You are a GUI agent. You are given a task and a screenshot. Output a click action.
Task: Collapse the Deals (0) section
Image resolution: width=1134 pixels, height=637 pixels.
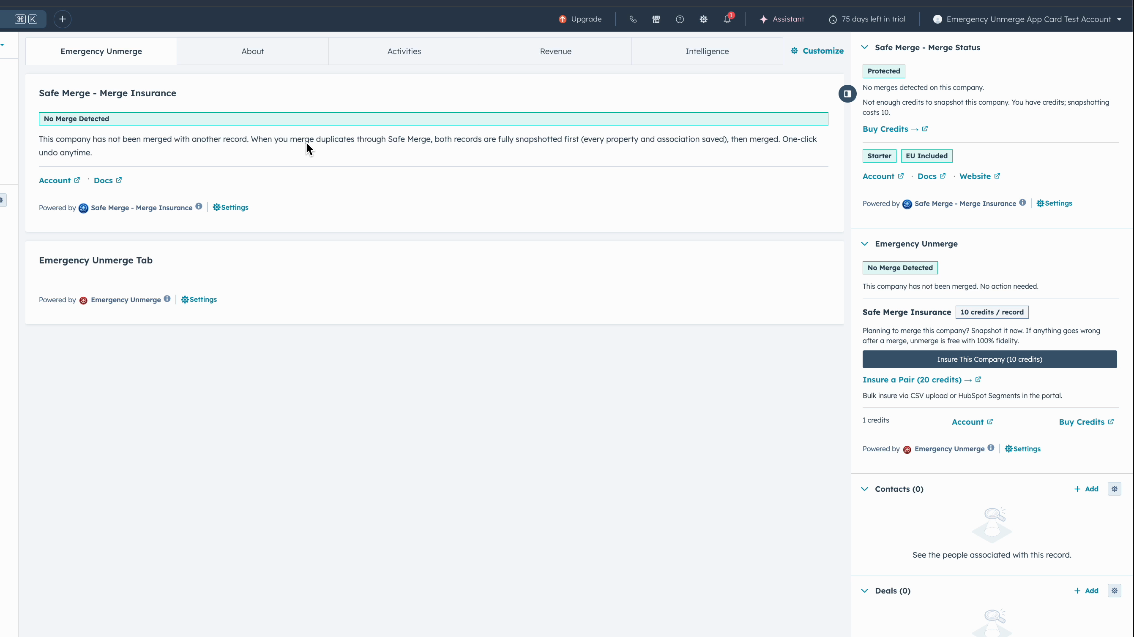(x=865, y=591)
